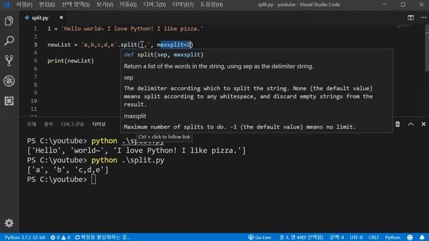Image resolution: width=429 pixels, height=241 pixels.
Task: Change line ending via CRLF indicator
Action: pyautogui.click(x=373, y=238)
